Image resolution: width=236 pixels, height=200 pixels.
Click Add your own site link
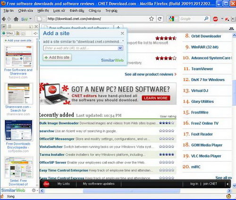18,41
